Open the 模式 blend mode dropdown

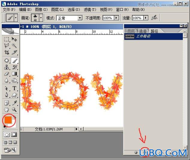(80, 18)
